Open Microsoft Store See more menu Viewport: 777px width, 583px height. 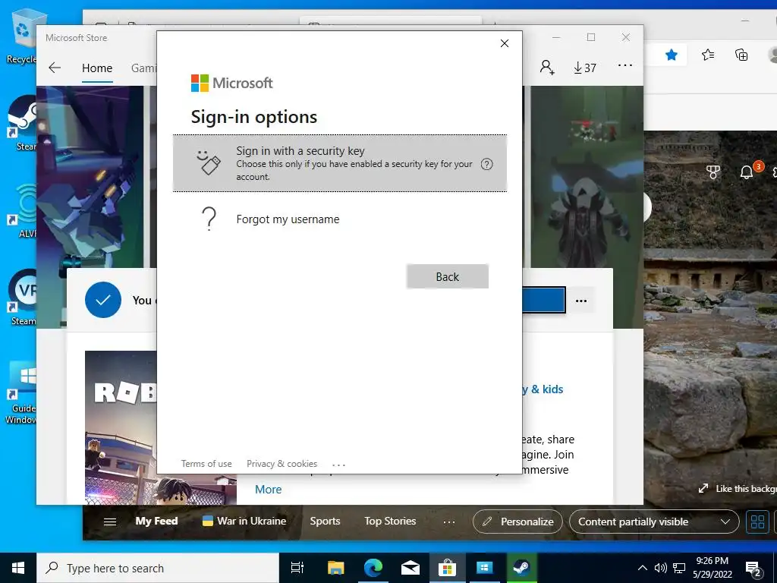[x=625, y=65]
